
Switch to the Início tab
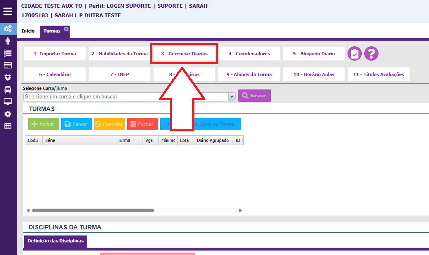point(28,31)
